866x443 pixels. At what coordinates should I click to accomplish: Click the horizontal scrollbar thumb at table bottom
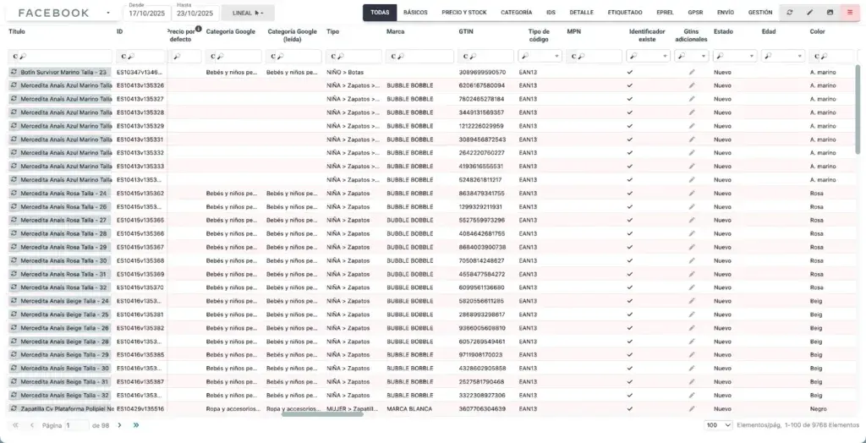pyautogui.click(x=322, y=413)
